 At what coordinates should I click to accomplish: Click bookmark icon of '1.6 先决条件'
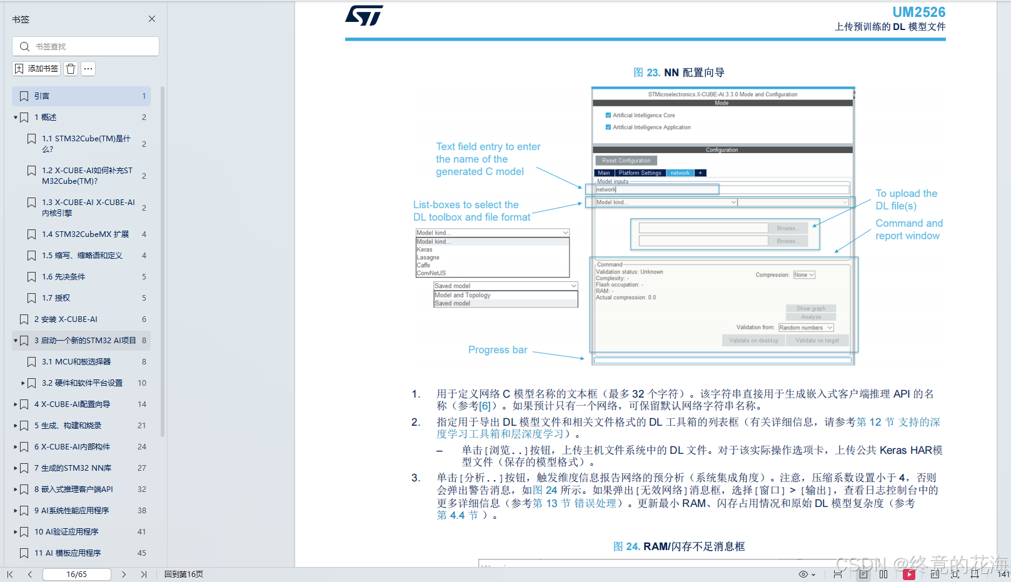(x=32, y=277)
